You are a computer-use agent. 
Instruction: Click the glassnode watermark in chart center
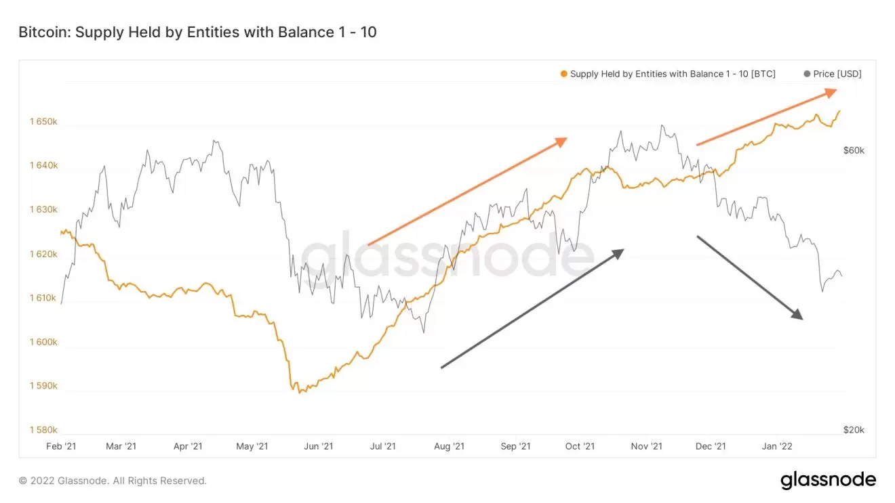[447, 257]
